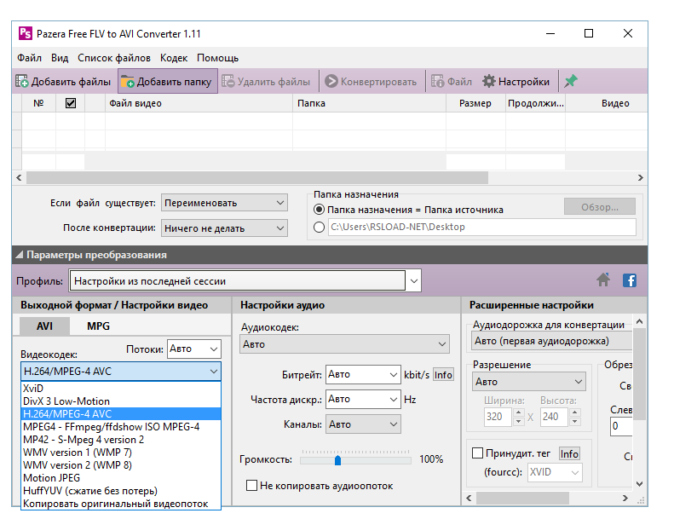
Task: Increase width with up stepper arrow
Action: (518, 412)
